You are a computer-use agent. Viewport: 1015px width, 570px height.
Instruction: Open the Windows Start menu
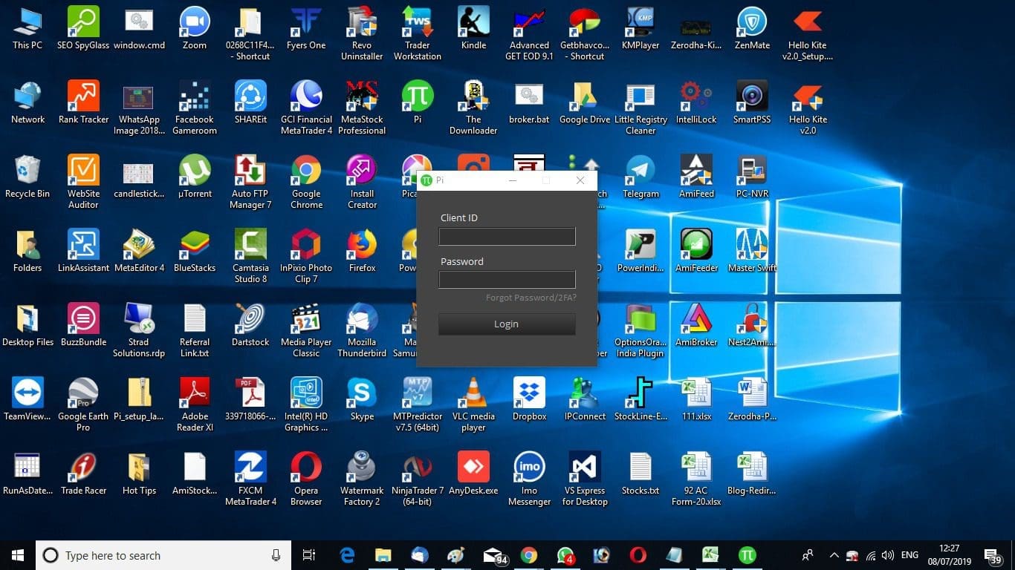click(x=18, y=555)
